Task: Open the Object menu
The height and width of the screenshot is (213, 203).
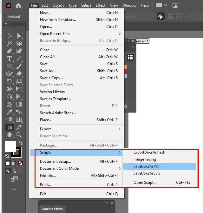Action: pyautogui.click(x=58, y=5)
